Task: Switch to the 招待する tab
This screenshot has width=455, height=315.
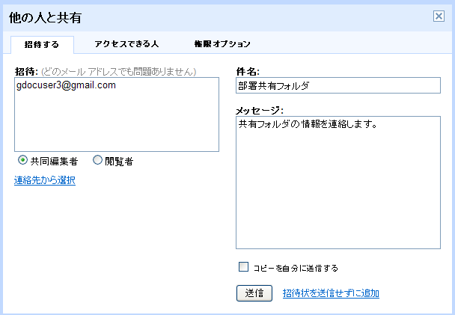Action: [42, 45]
